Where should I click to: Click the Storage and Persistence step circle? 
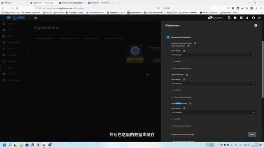[x=168, y=37]
